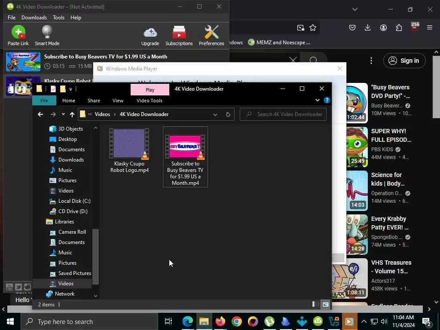Viewport: 440px width, 330px height.
Task: Select File tab in File Explorer ribbon
Action: pos(44,101)
